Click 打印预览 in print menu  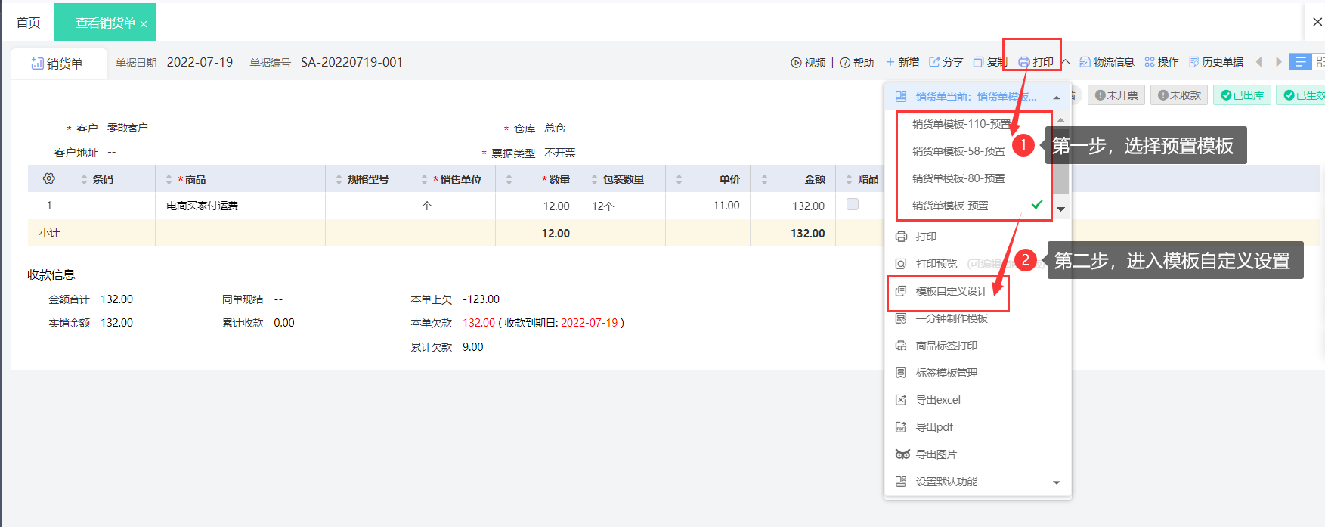click(936, 264)
